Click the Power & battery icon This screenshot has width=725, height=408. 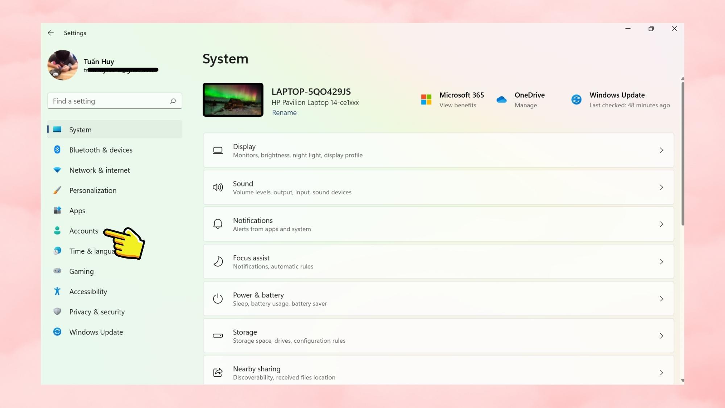point(218,299)
